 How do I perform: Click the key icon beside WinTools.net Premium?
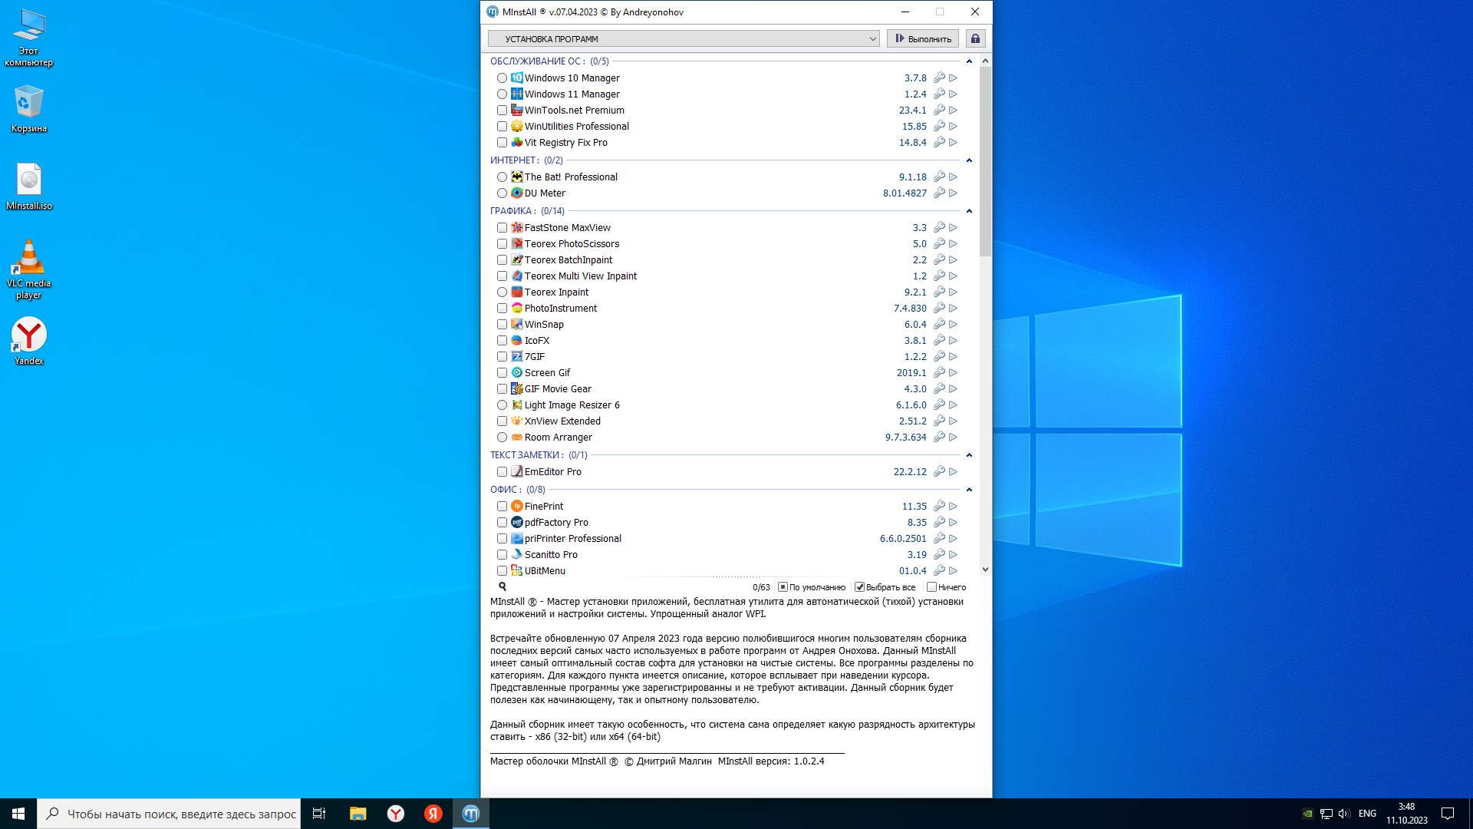(x=939, y=110)
